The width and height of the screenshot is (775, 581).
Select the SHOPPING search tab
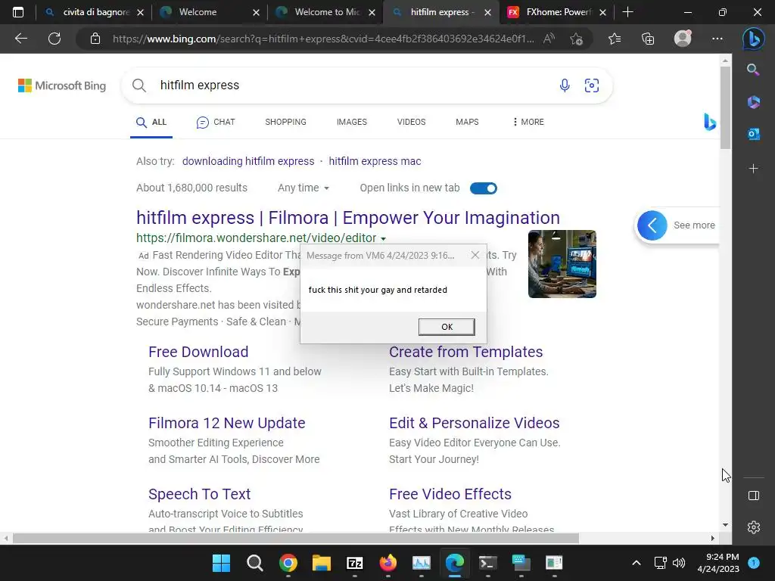pyautogui.click(x=285, y=122)
